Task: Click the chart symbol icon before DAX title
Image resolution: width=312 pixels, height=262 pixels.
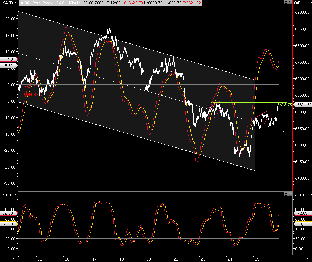Action: coord(21,3)
